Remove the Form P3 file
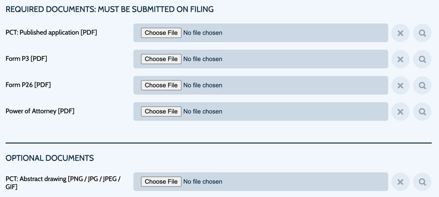 (x=401, y=59)
